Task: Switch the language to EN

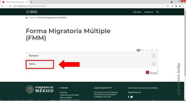Action: click(x=143, y=50)
